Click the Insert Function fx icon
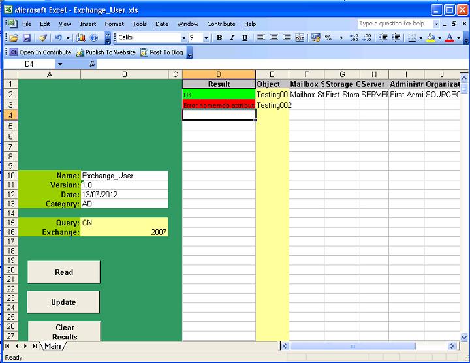Image resolution: width=470 pixels, height=363 pixels. click(x=92, y=64)
